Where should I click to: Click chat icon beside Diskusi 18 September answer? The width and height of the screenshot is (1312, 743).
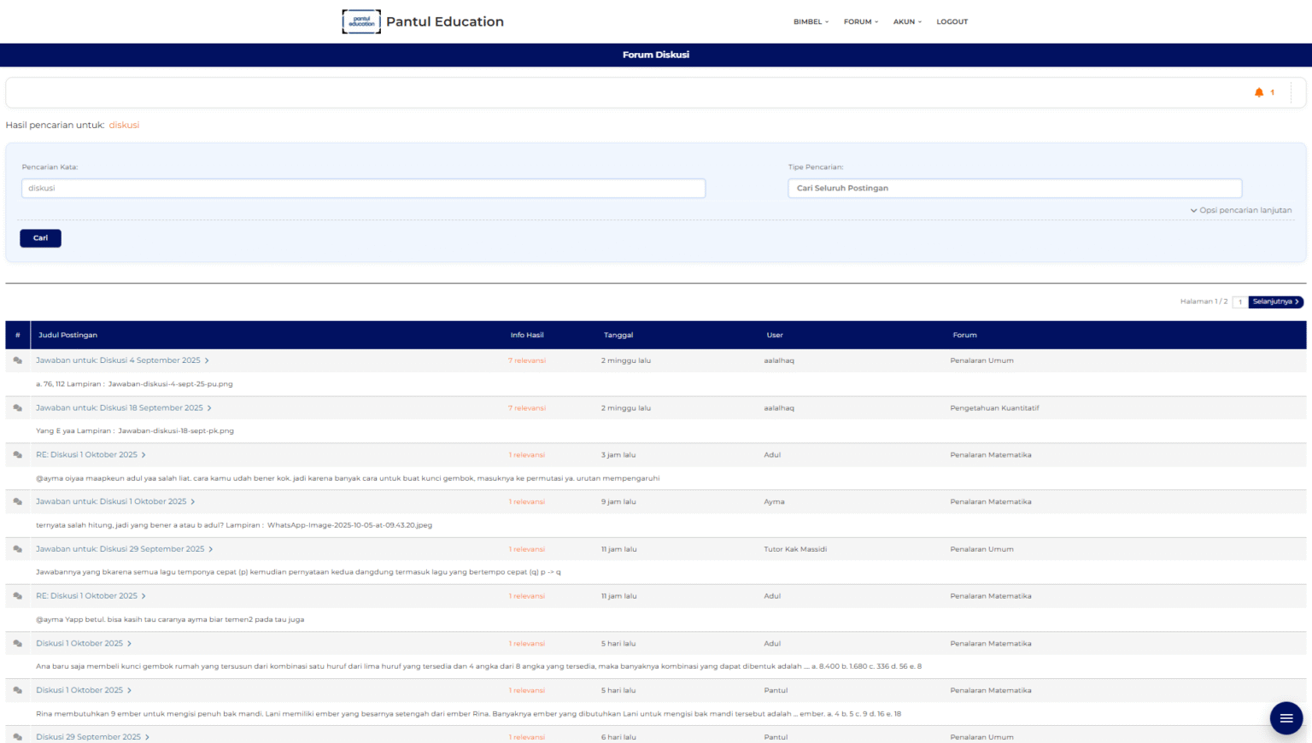tap(17, 408)
